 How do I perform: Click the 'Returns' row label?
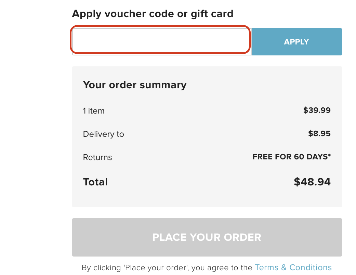97,157
